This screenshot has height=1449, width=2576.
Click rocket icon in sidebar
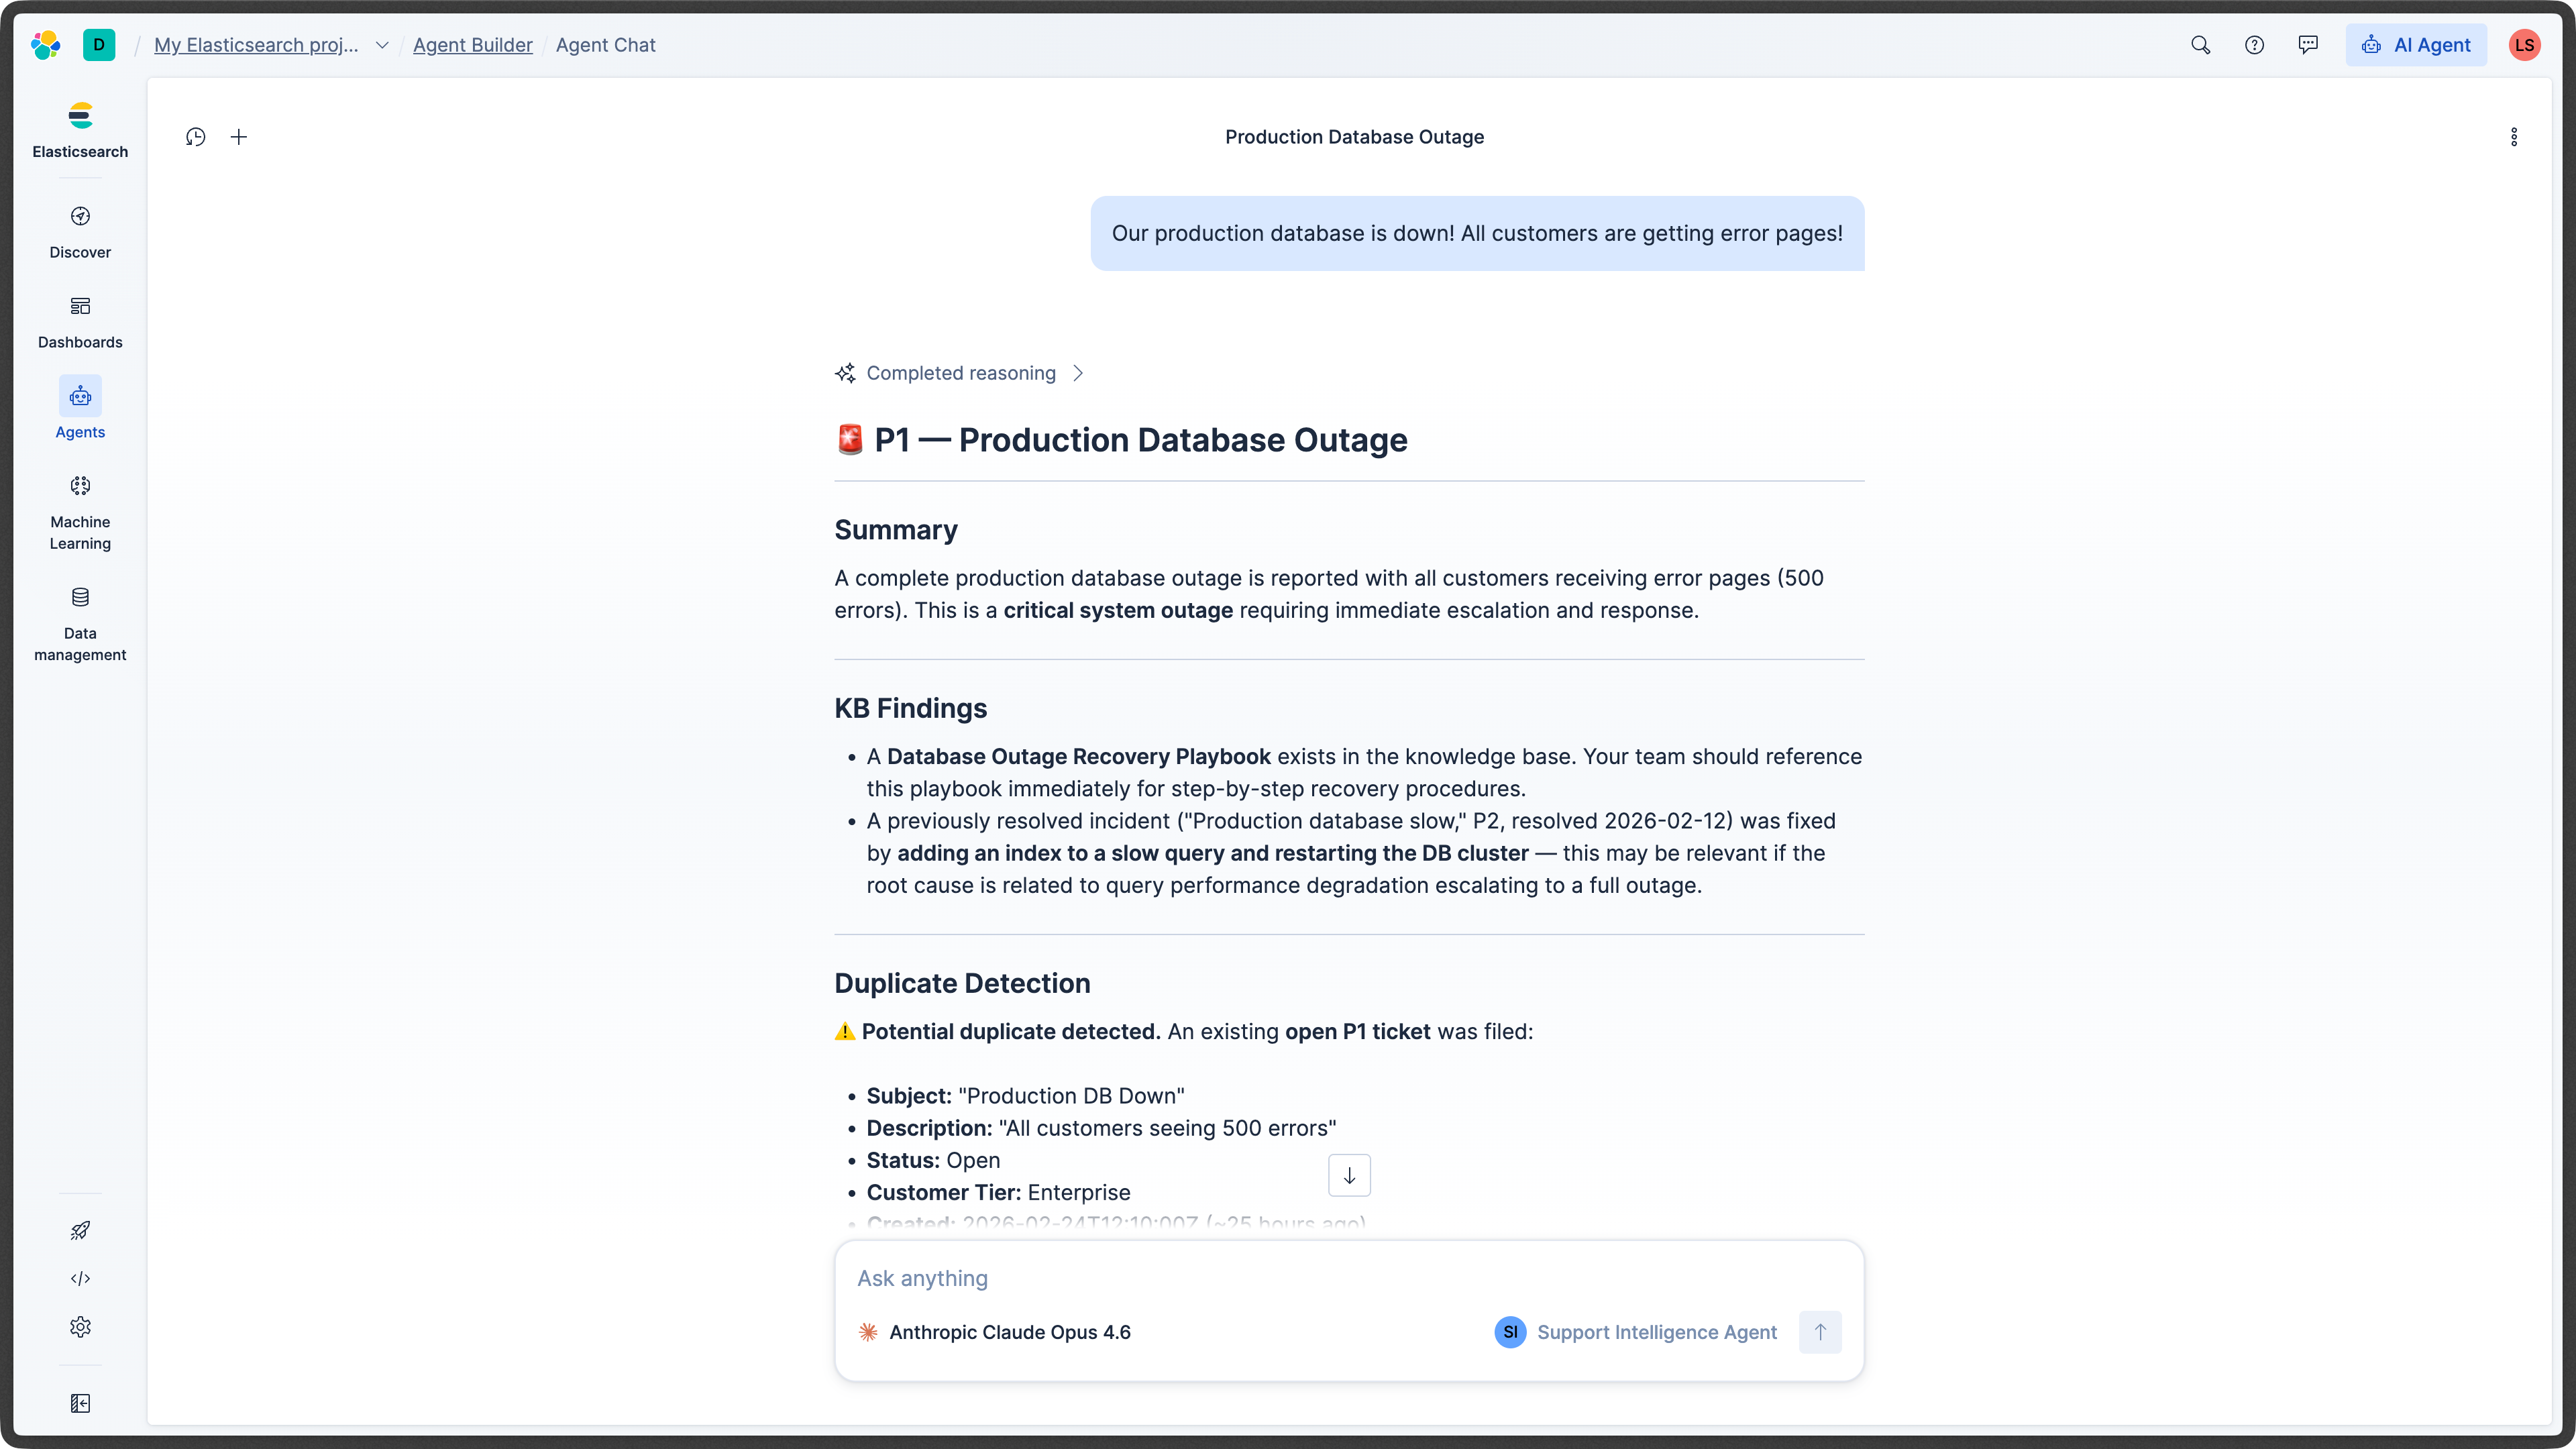(x=80, y=1231)
